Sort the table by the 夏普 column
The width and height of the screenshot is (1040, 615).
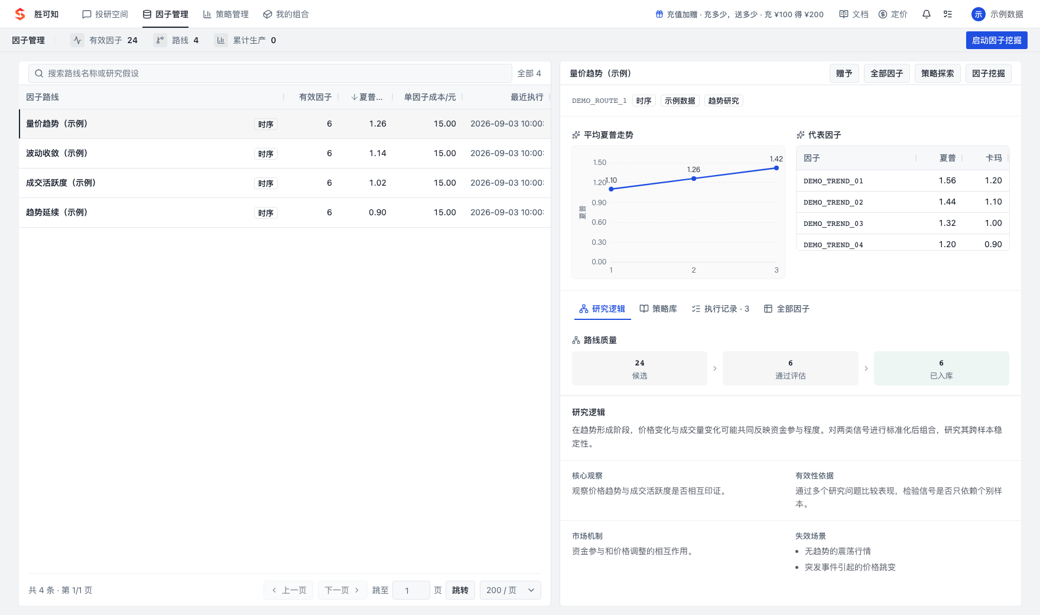[366, 97]
